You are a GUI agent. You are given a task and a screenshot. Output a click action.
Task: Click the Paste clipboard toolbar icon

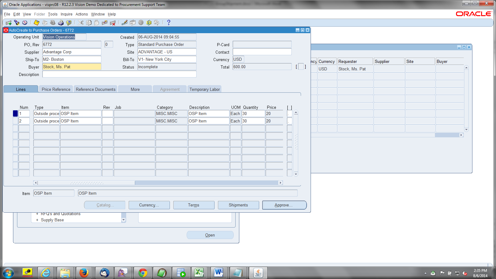click(x=97, y=23)
